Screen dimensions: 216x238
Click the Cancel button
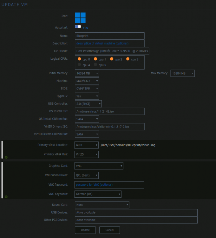(109, 230)
